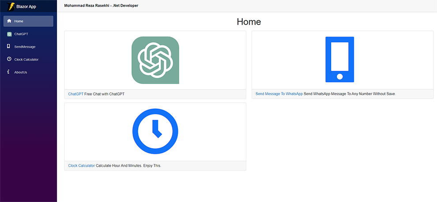Open the Home sidebar menu item

tap(28, 21)
